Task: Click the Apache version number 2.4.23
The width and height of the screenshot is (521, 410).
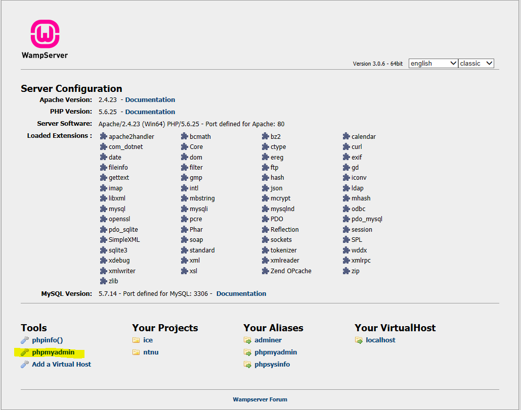Action: pos(108,100)
